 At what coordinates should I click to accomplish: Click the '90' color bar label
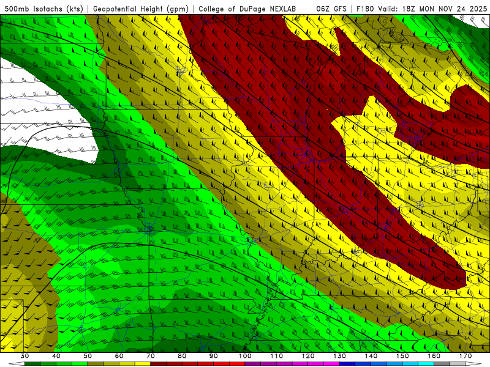(x=214, y=356)
